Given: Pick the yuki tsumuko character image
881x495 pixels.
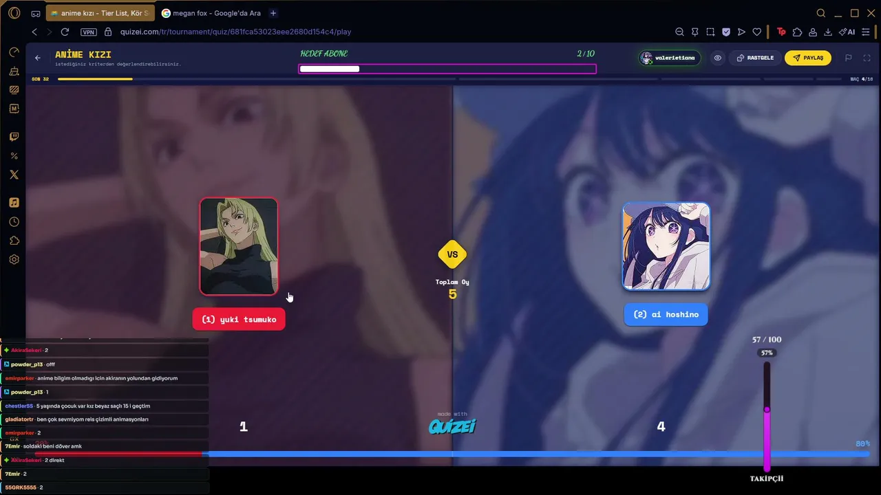Looking at the screenshot, I should [x=239, y=246].
